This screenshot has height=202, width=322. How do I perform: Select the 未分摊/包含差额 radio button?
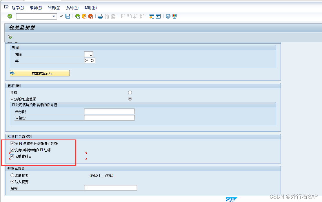130,99
